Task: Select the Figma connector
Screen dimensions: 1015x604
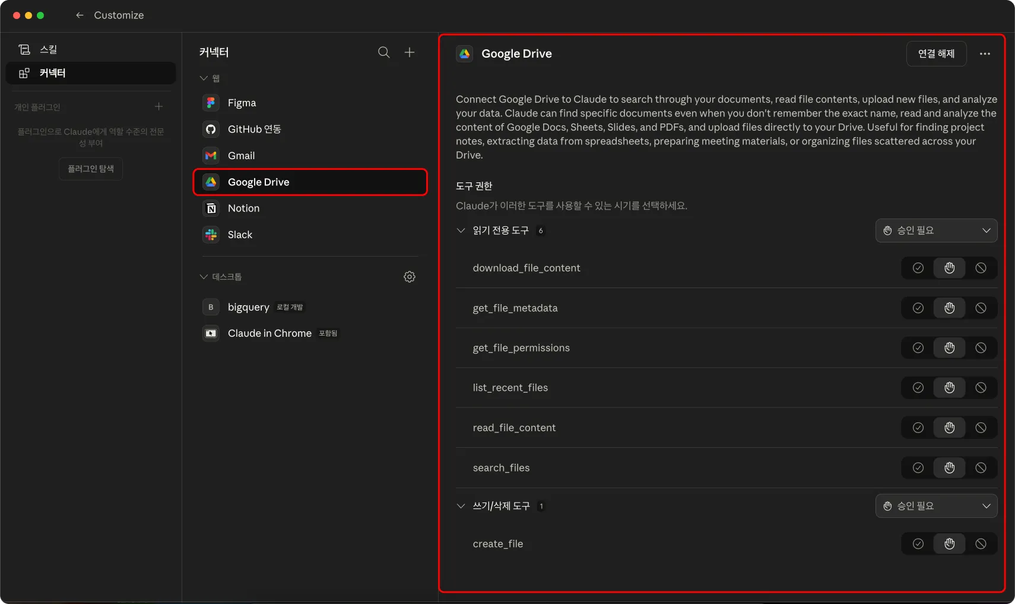Action: click(310, 103)
